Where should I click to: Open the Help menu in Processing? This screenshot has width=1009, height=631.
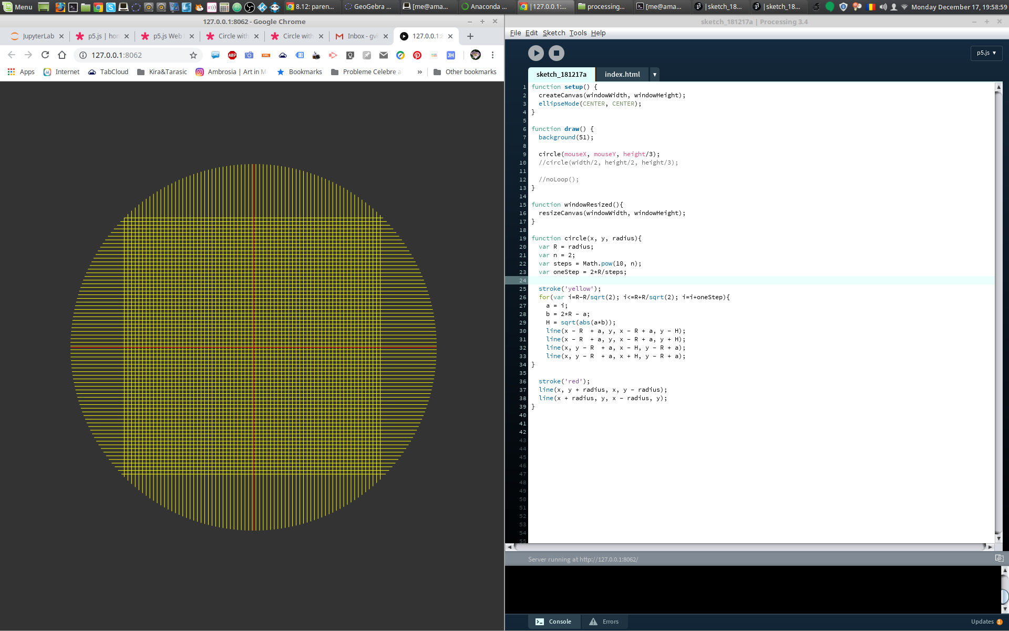[x=598, y=33]
